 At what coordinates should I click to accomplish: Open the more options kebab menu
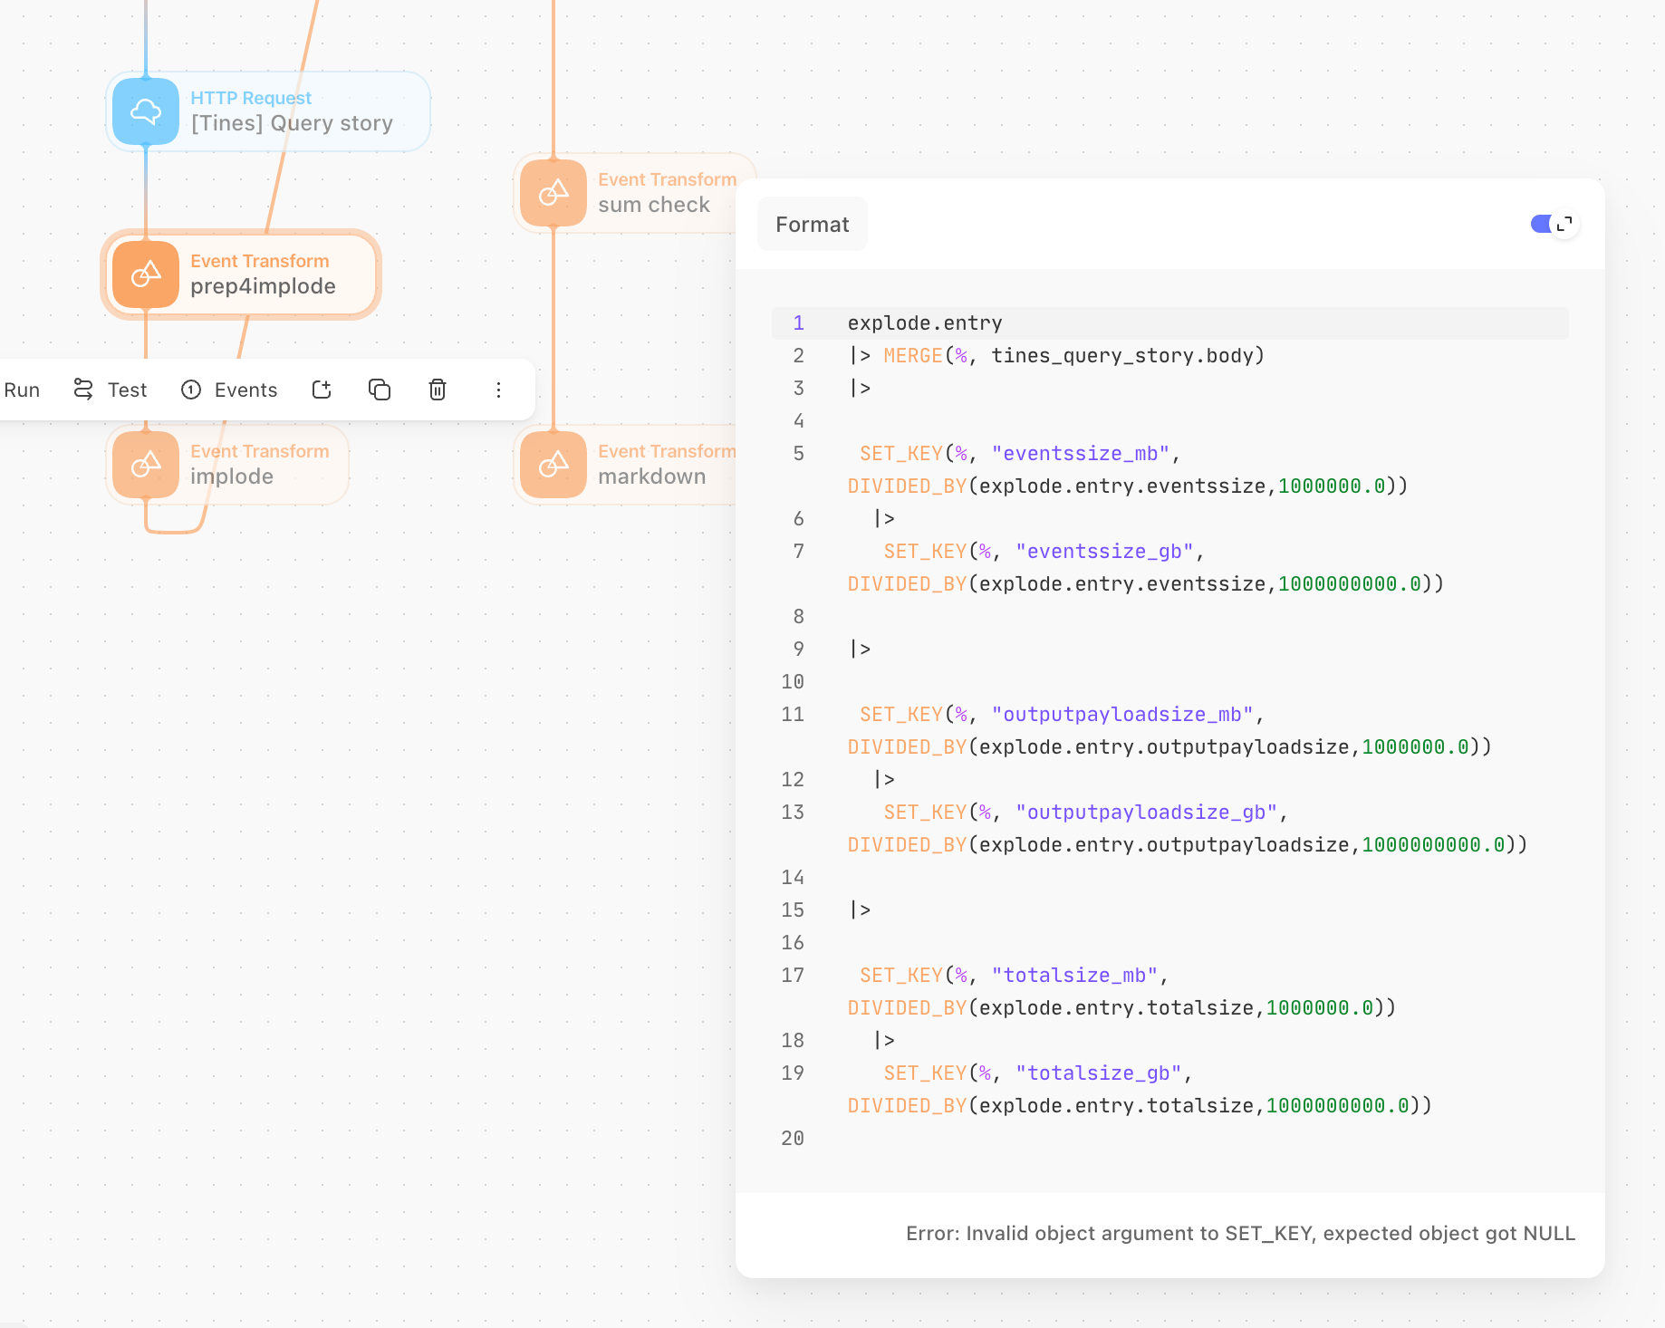(499, 390)
